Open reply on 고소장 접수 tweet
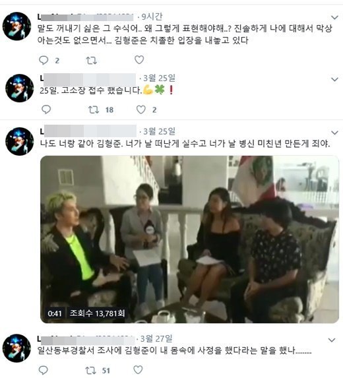343x378 pixels. pyautogui.click(x=46, y=110)
